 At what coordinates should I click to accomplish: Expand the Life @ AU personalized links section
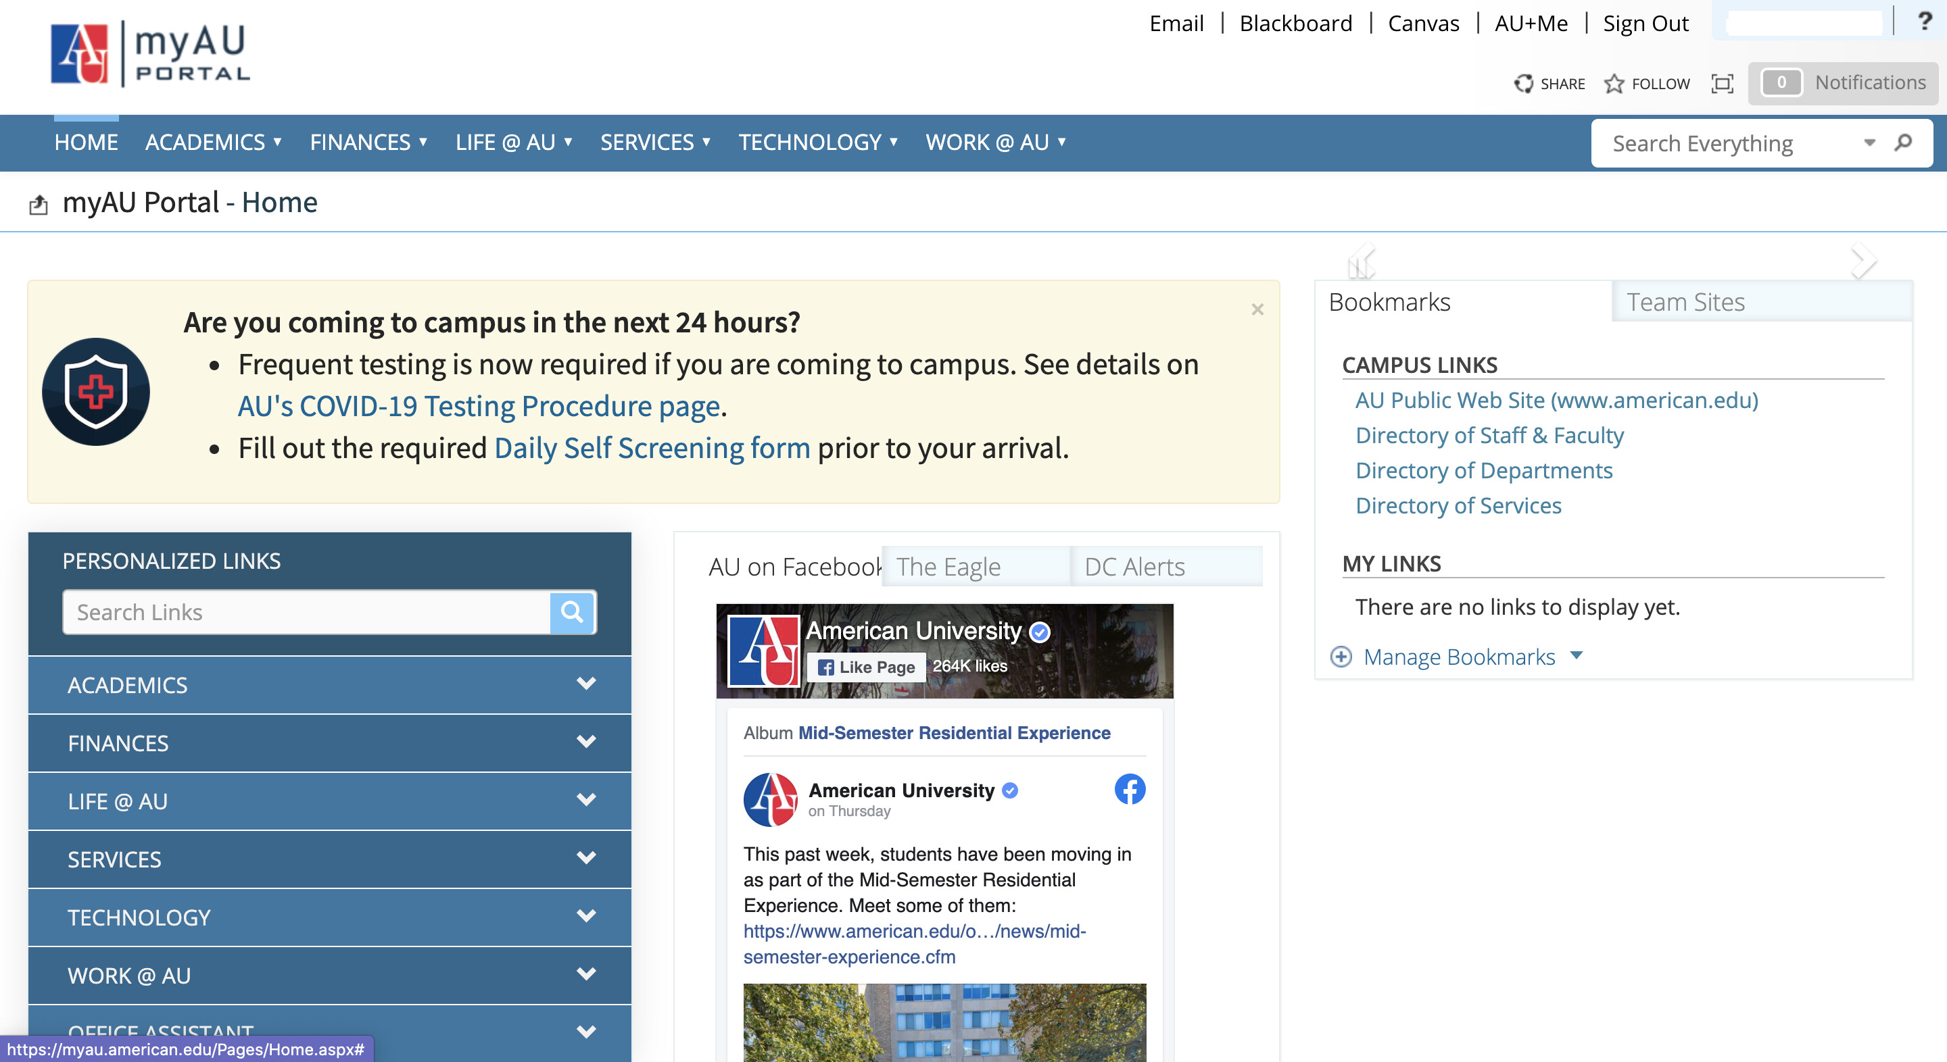(x=329, y=801)
